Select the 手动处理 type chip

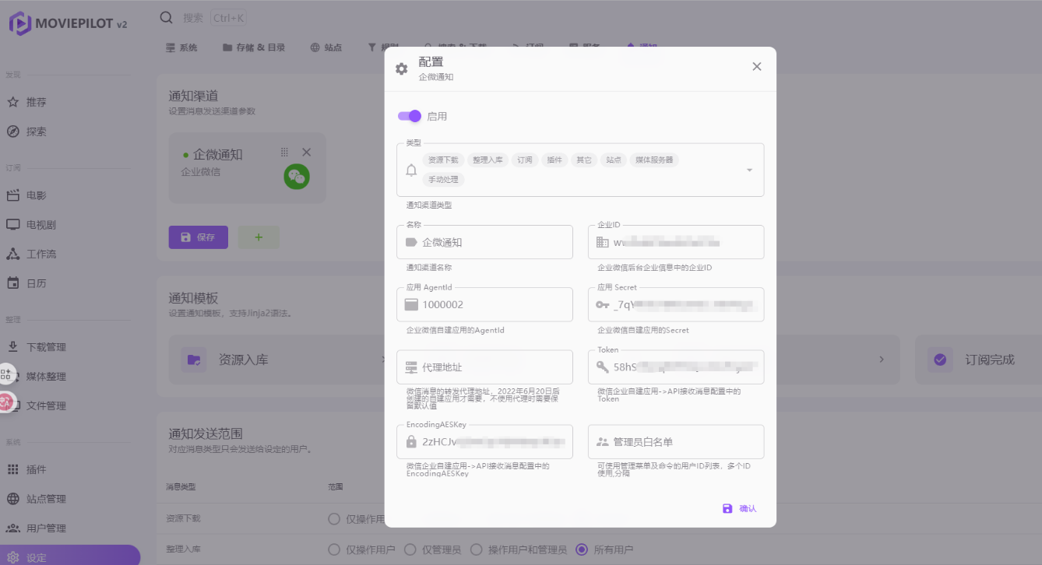(x=444, y=180)
